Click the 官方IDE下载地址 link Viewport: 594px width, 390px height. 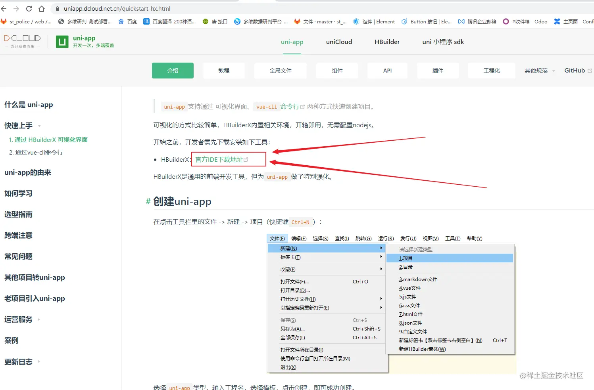coord(221,159)
